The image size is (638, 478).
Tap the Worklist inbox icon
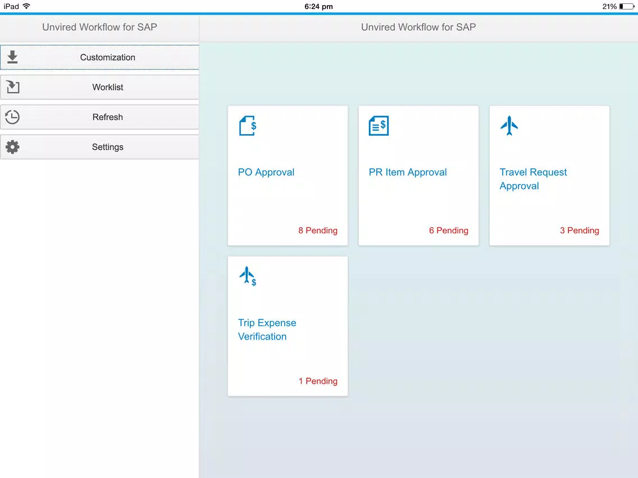12,87
